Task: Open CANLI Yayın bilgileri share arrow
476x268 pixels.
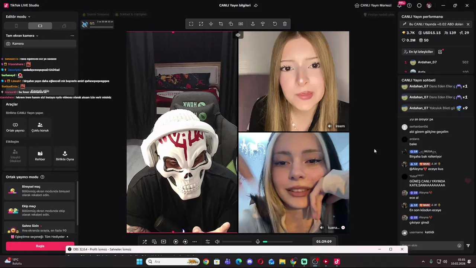Action: 255,6
